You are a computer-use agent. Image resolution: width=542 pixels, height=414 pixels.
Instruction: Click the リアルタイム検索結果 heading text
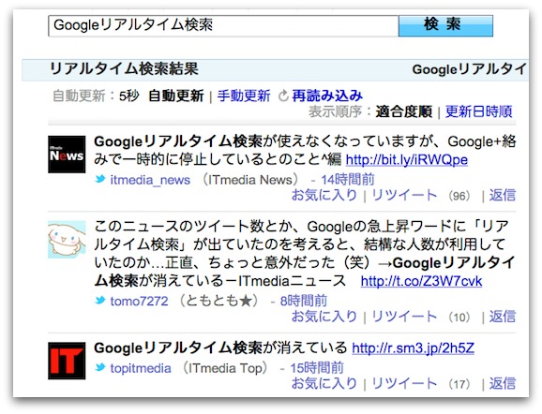click(124, 68)
